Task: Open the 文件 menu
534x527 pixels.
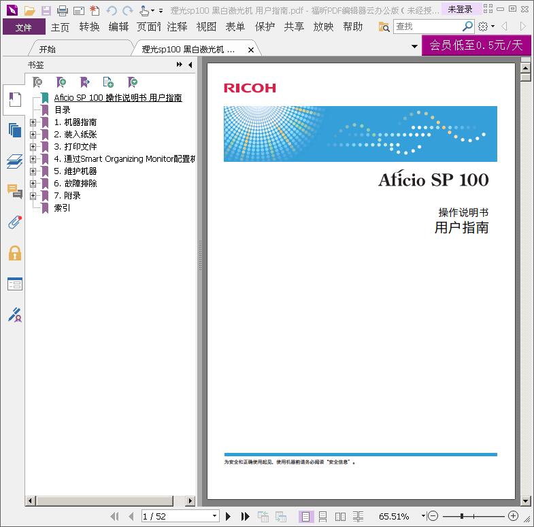Action: (x=24, y=27)
